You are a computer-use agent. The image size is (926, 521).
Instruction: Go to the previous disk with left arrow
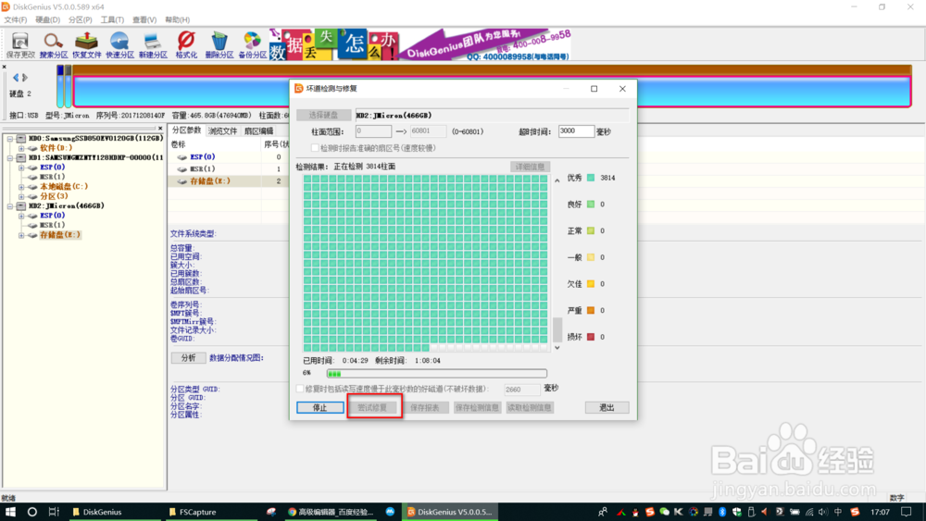coord(16,78)
